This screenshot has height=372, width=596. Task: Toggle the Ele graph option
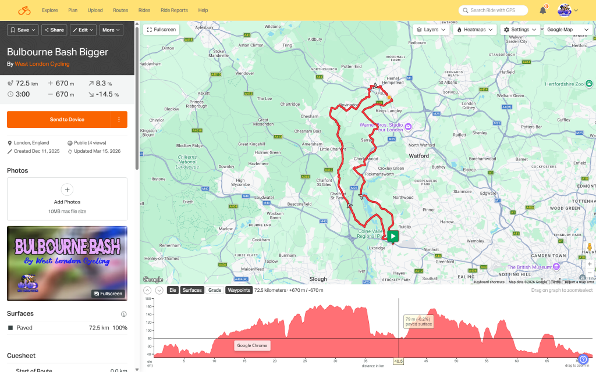(x=172, y=290)
